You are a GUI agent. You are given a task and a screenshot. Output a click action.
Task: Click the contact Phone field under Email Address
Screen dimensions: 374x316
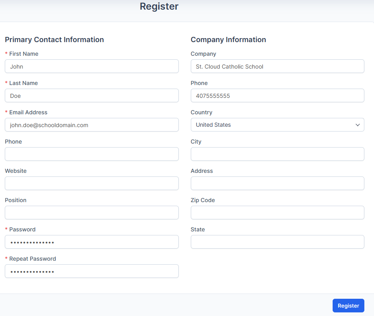point(92,154)
